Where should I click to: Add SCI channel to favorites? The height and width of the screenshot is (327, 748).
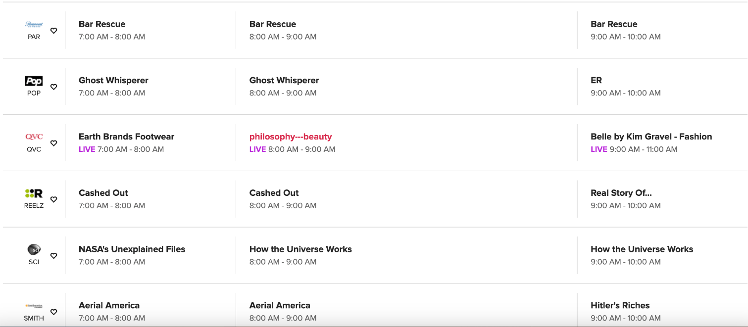(54, 256)
